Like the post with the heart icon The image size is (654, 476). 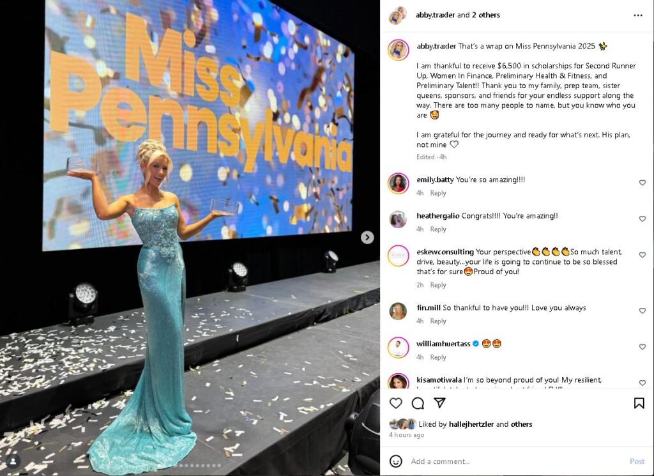395,403
